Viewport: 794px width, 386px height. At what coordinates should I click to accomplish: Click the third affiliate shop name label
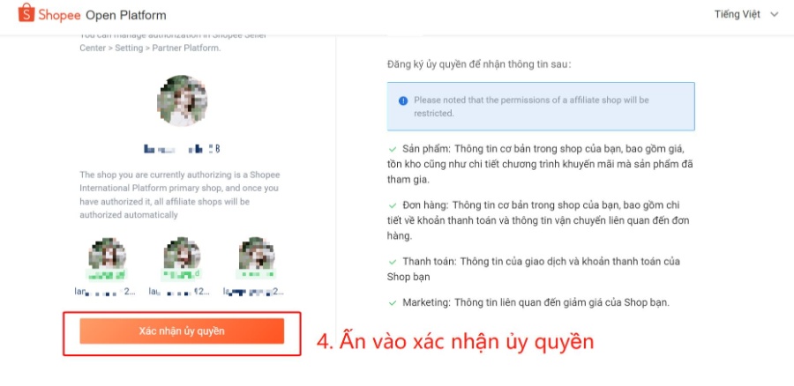[x=254, y=292]
